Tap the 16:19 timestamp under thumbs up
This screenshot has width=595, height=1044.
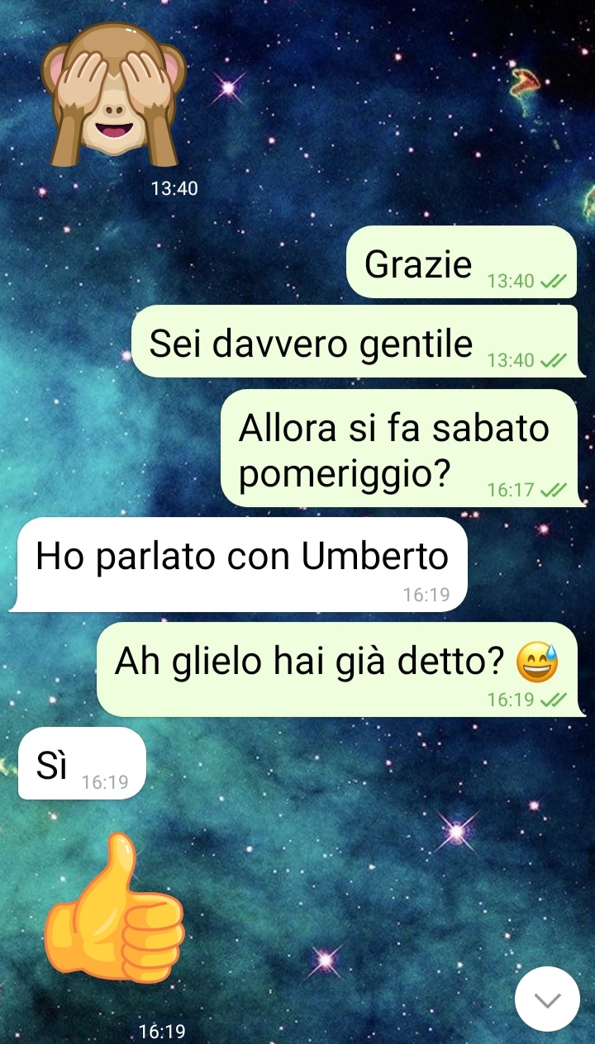click(x=162, y=1032)
